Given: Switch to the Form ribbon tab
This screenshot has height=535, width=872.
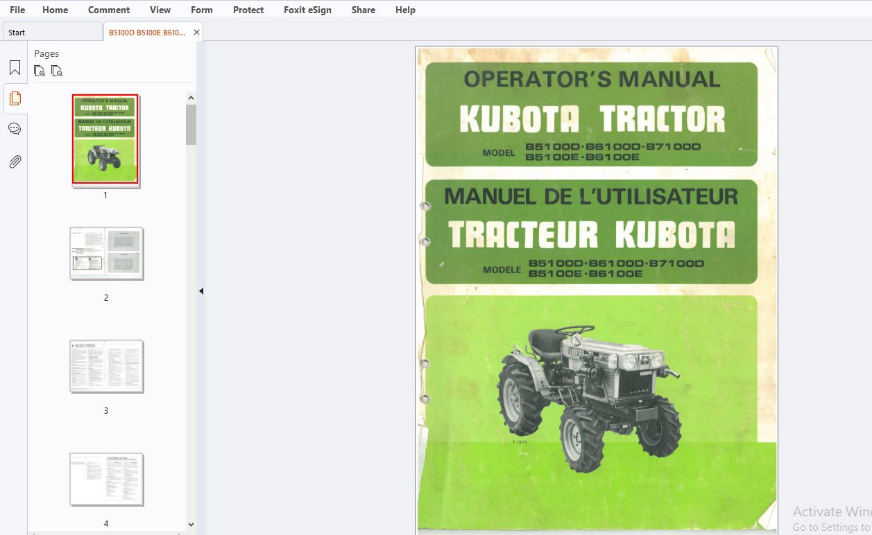Looking at the screenshot, I should click(202, 10).
